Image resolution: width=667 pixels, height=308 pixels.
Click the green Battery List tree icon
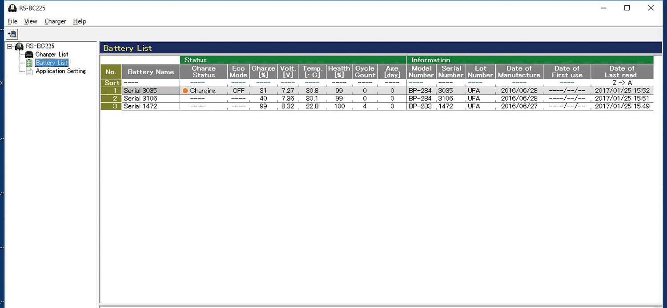pos(29,63)
